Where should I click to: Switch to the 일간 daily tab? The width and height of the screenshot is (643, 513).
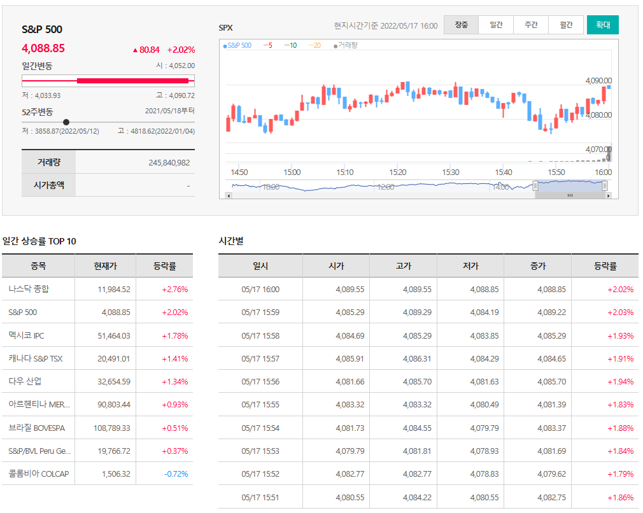496,25
